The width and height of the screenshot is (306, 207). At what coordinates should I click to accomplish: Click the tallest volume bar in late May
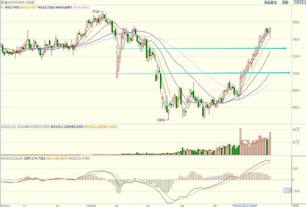(x=240, y=142)
